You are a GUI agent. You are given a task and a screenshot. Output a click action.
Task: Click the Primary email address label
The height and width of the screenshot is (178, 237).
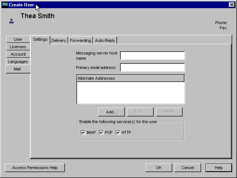point(96,67)
